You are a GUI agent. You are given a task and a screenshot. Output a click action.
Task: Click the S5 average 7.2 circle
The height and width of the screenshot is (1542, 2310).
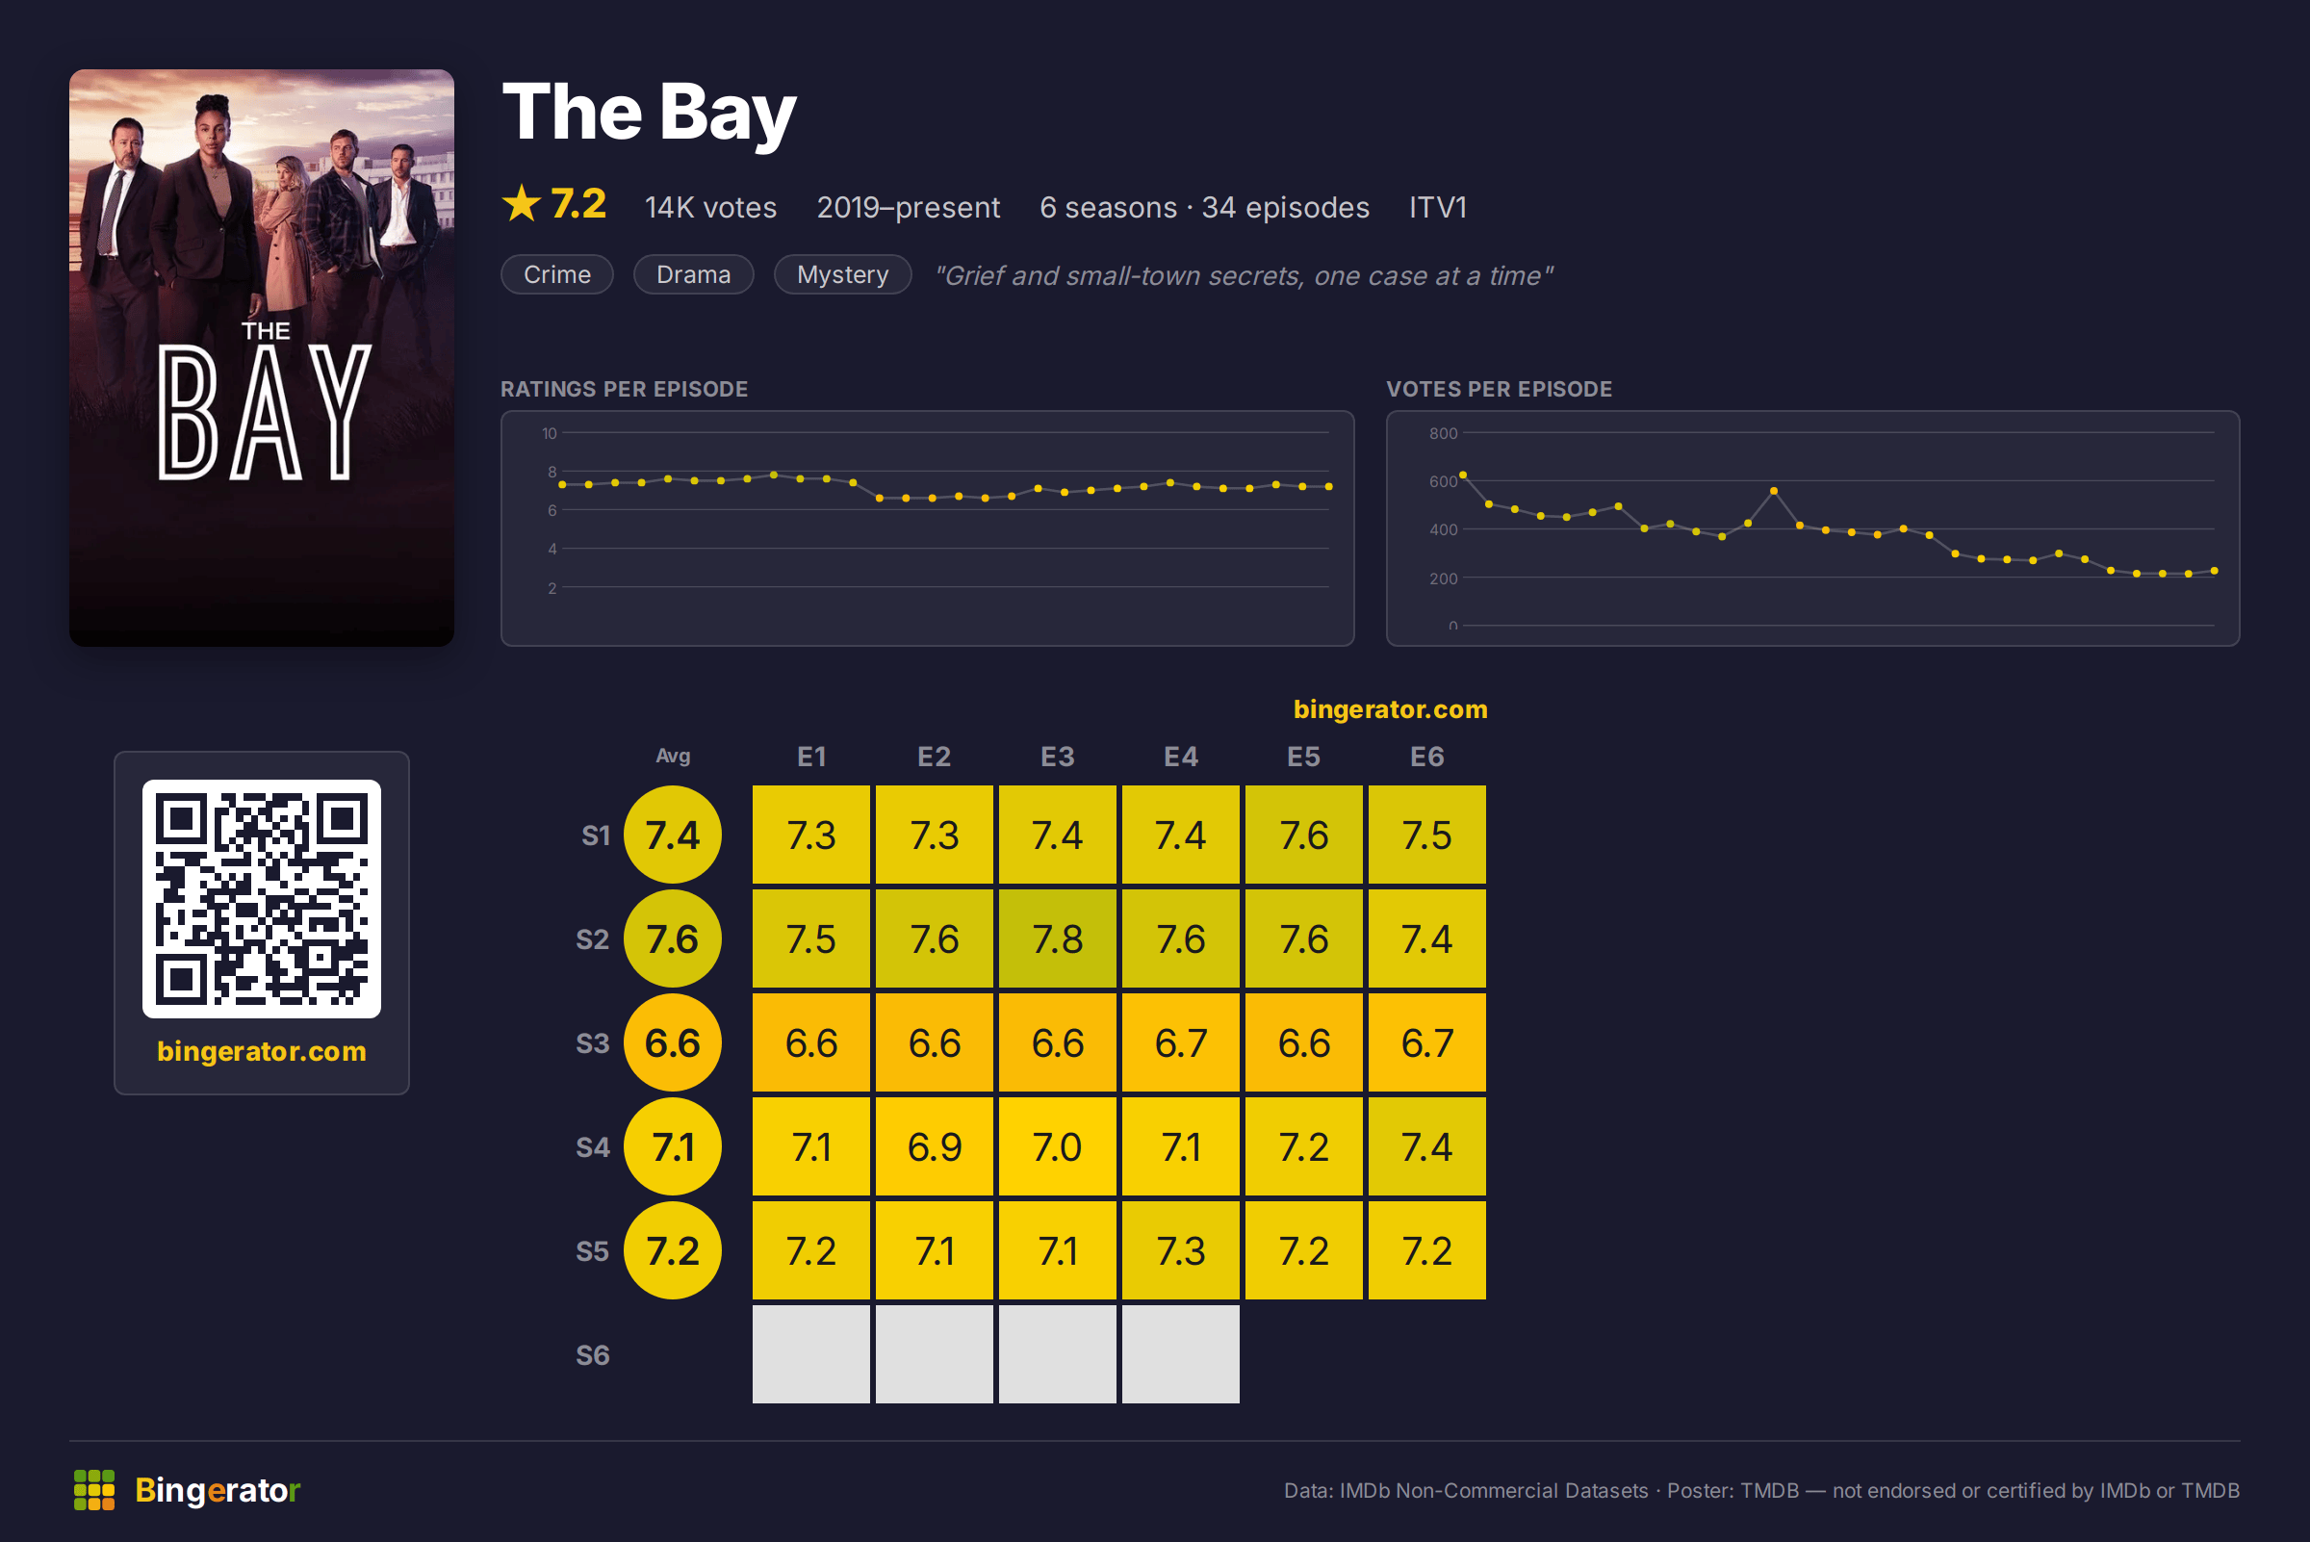point(673,1251)
